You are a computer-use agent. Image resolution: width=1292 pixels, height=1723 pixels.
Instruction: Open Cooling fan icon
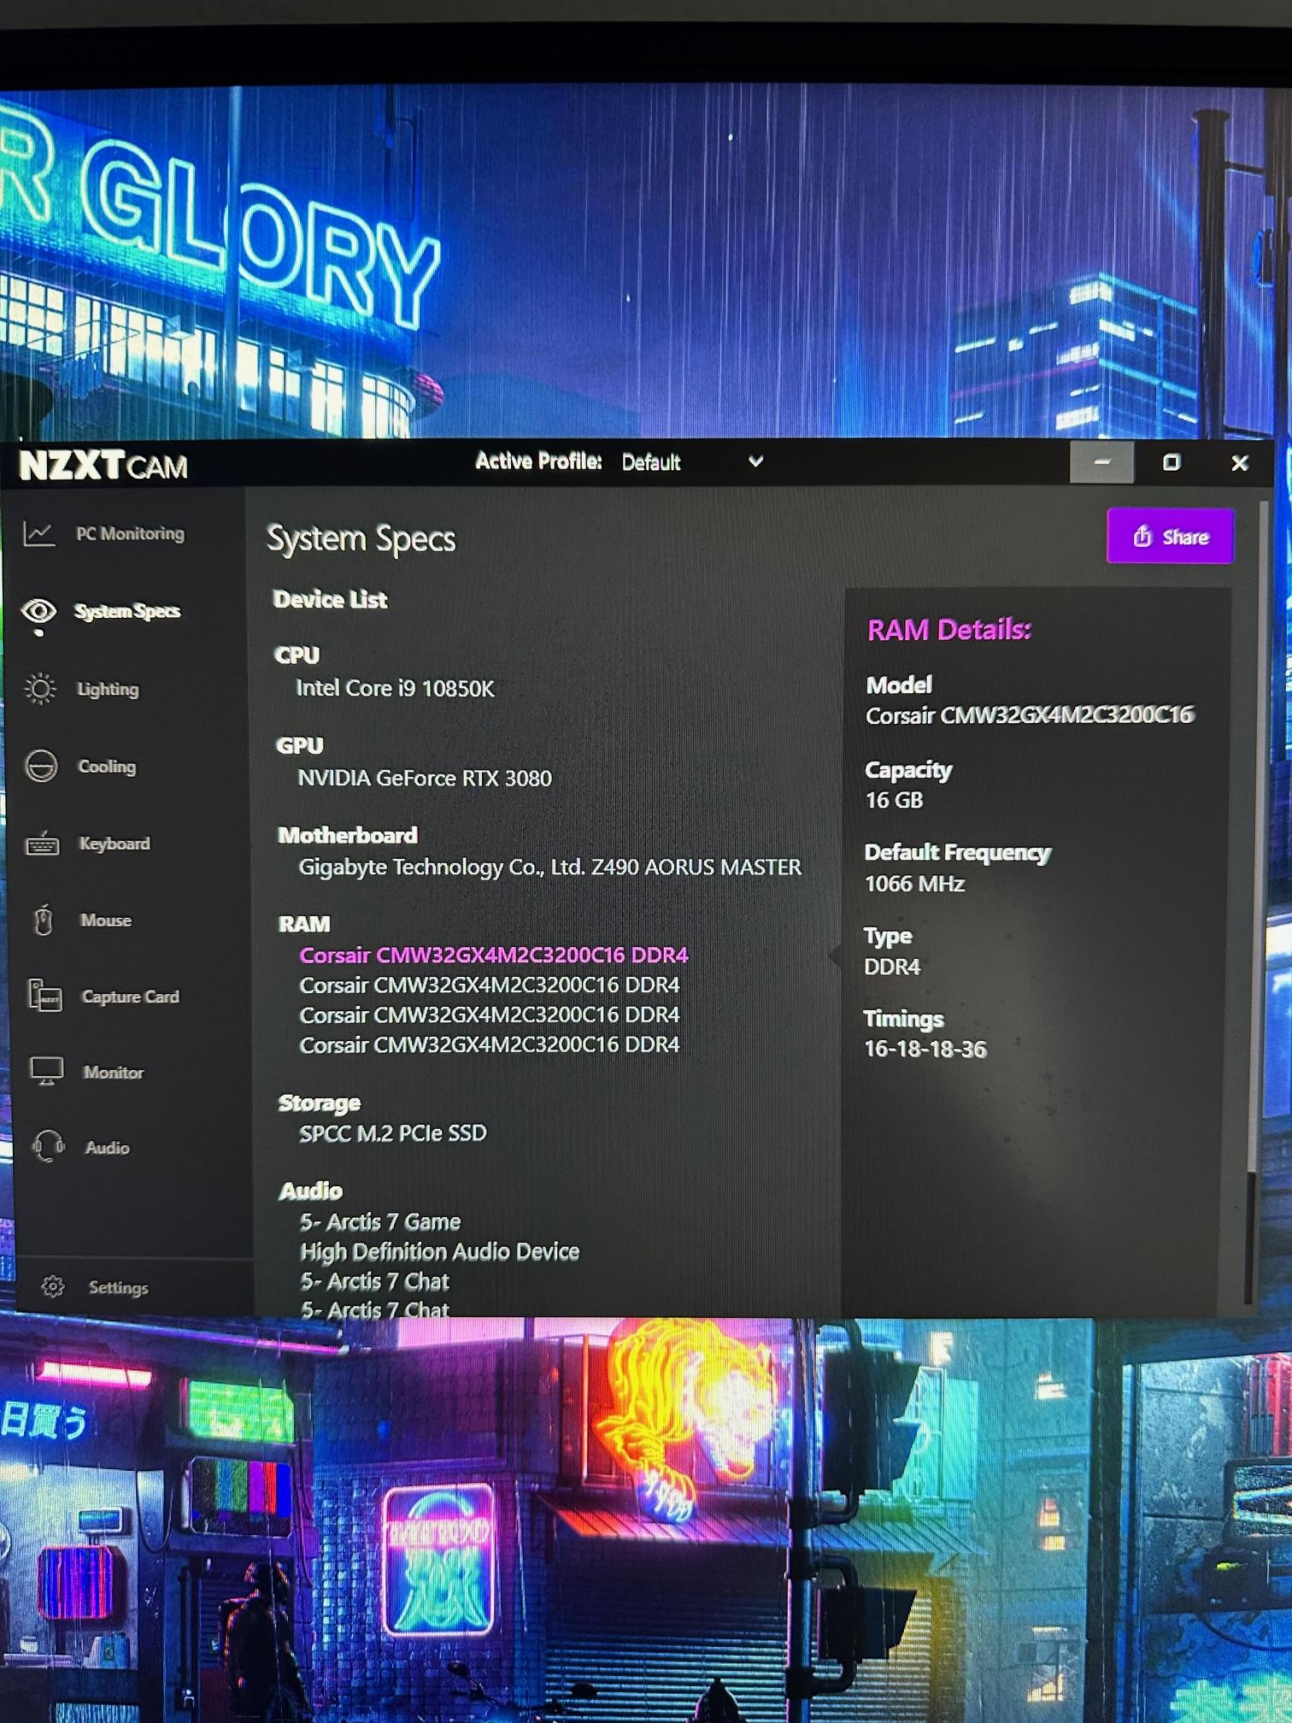(41, 767)
